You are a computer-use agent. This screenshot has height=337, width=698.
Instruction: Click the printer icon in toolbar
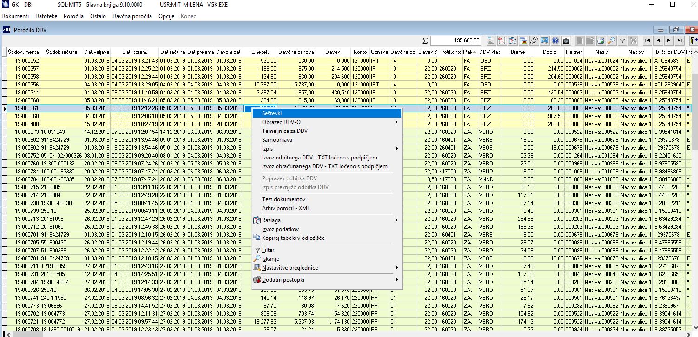(x=600, y=40)
